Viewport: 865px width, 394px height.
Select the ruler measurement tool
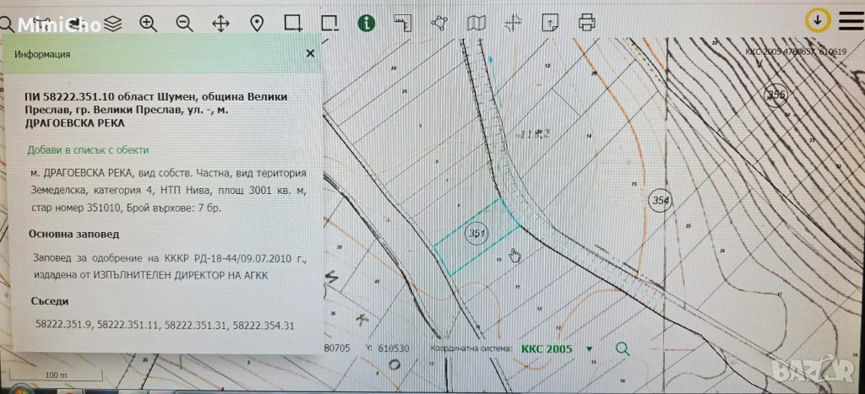pyautogui.click(x=404, y=23)
